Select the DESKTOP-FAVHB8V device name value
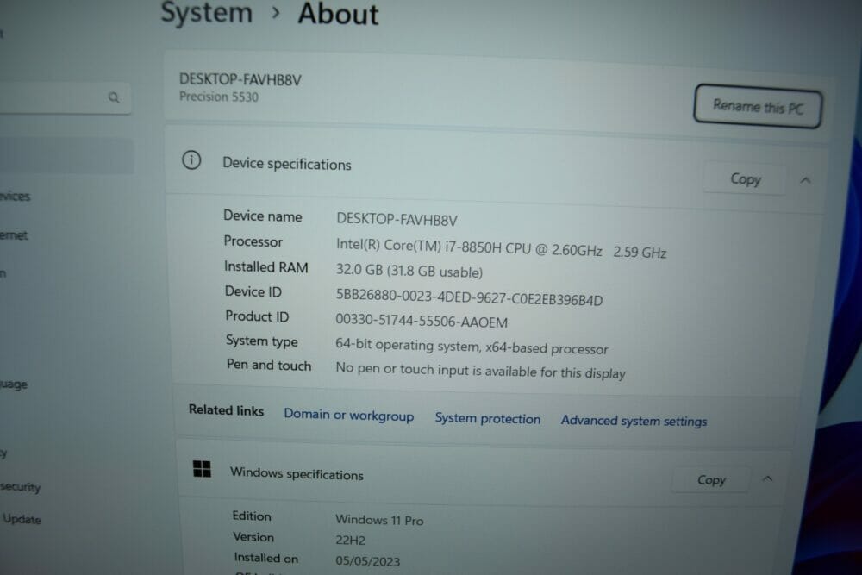This screenshot has height=575, width=862. pos(397,220)
